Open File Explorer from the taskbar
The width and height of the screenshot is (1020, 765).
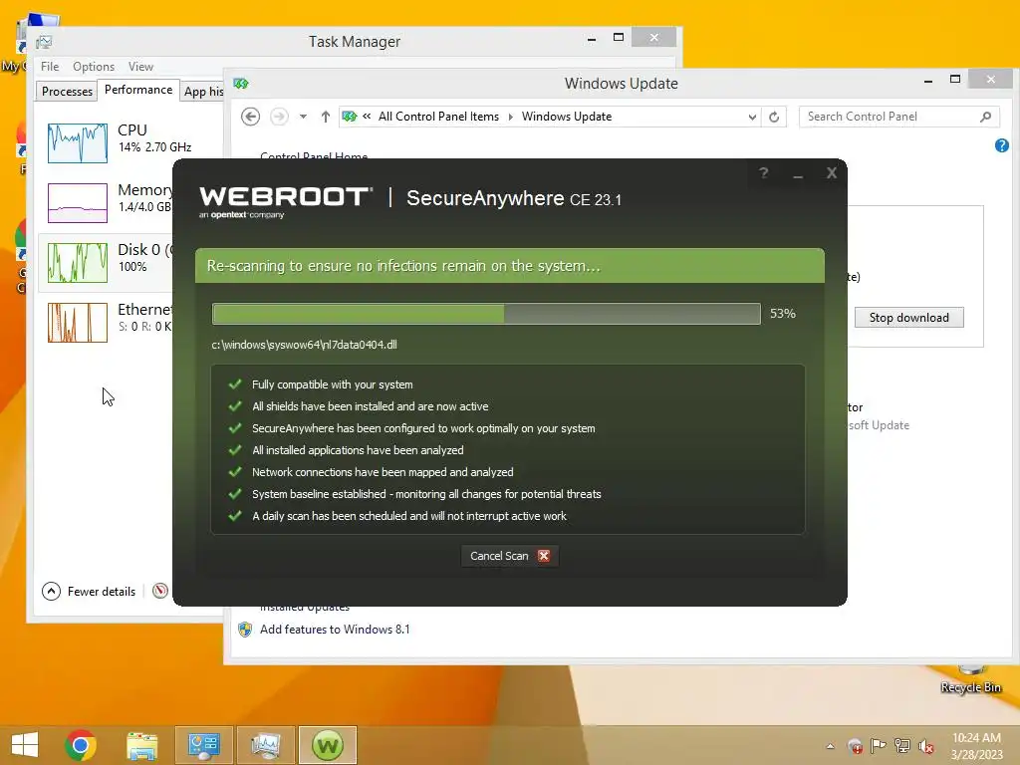coord(141,745)
